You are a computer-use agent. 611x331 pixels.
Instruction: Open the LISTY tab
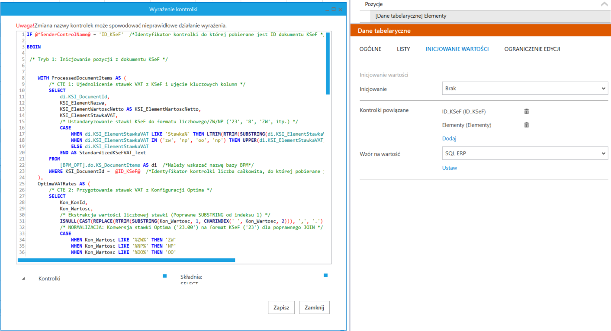(403, 49)
